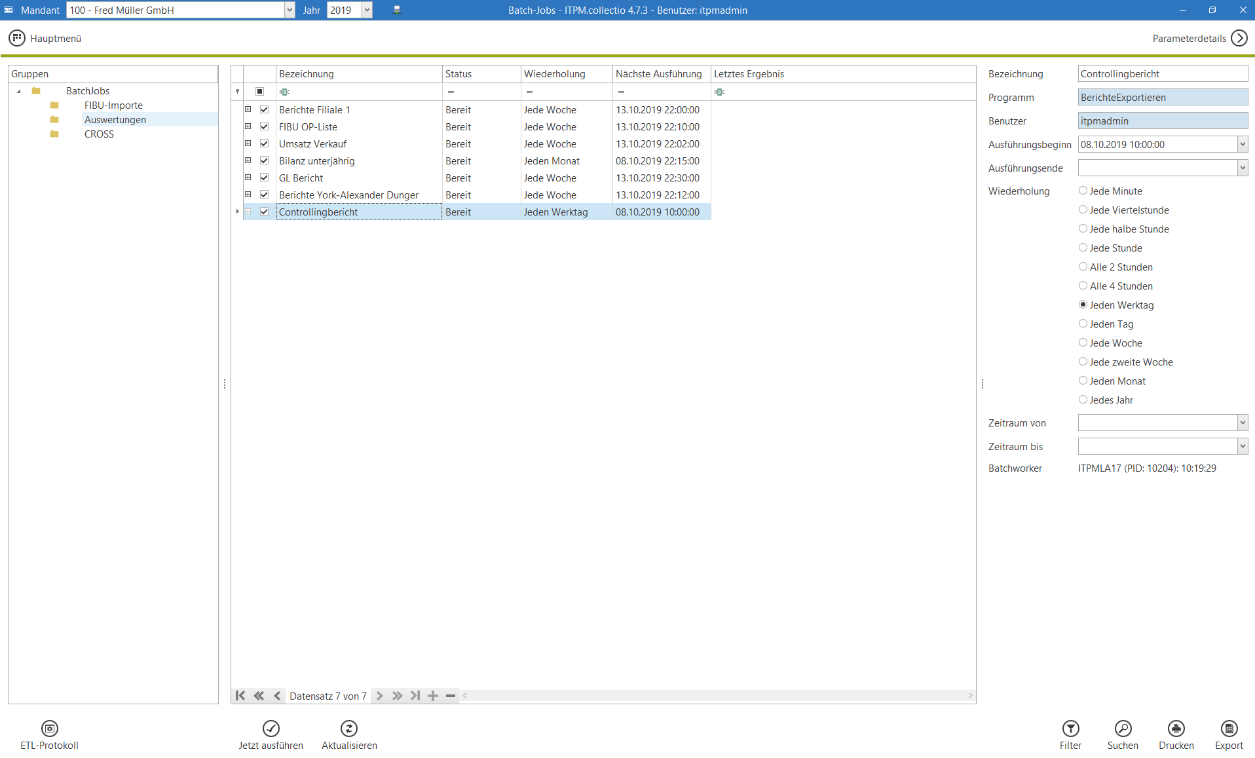Image resolution: width=1255 pixels, height=758 pixels.
Task: Sort by Bezeichnung column header
Action: 359,74
